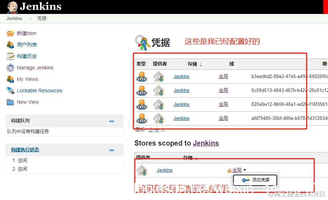
Task: Click Jenkins link in Stores scoped heading
Action: coord(206,143)
